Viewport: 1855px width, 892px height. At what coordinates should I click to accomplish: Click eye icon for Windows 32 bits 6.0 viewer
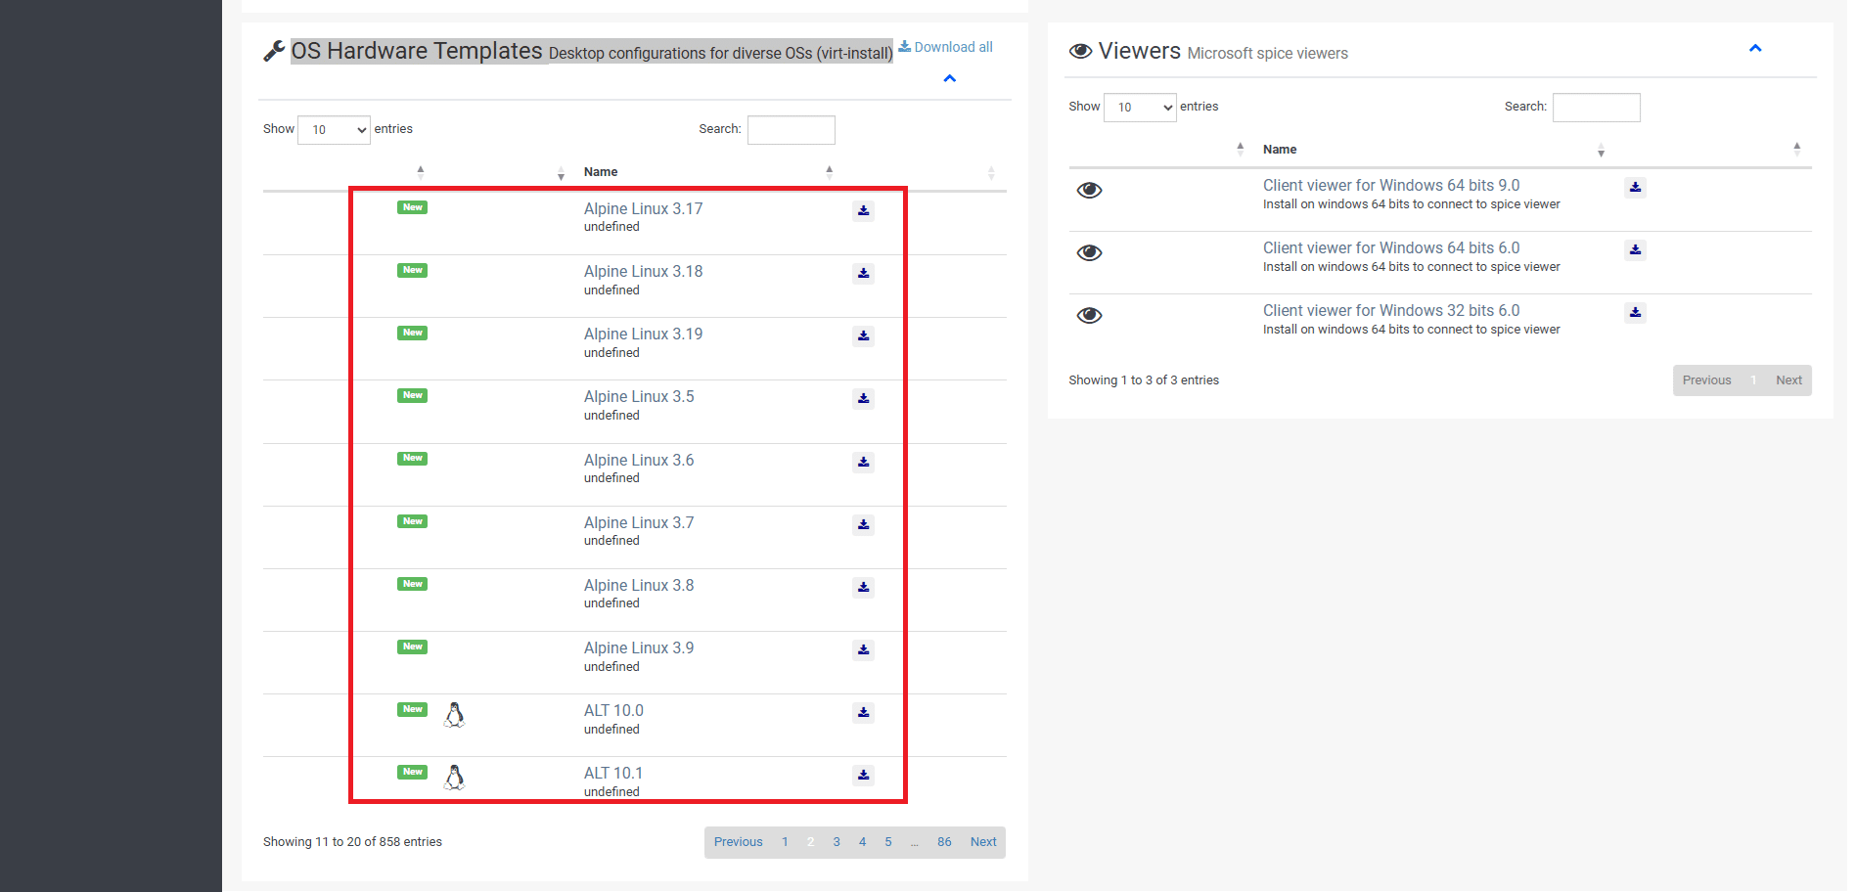pos(1089,316)
